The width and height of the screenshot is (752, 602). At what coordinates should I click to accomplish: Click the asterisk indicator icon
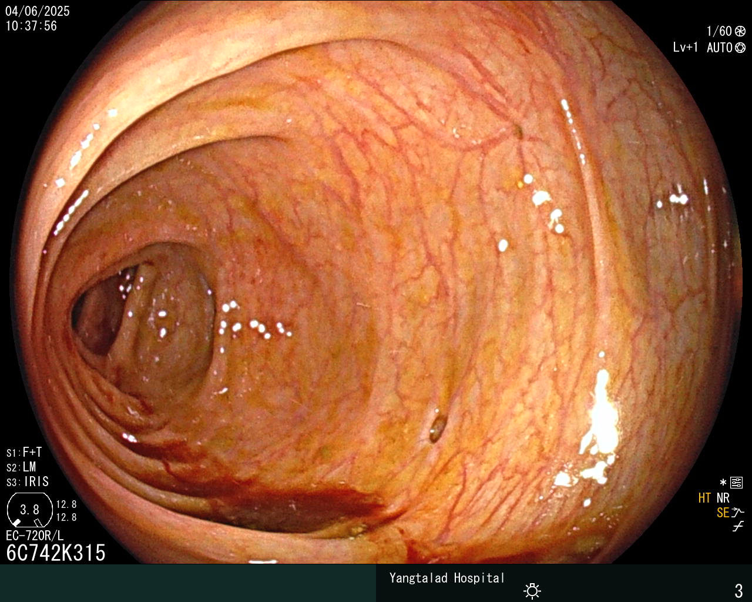click(723, 483)
